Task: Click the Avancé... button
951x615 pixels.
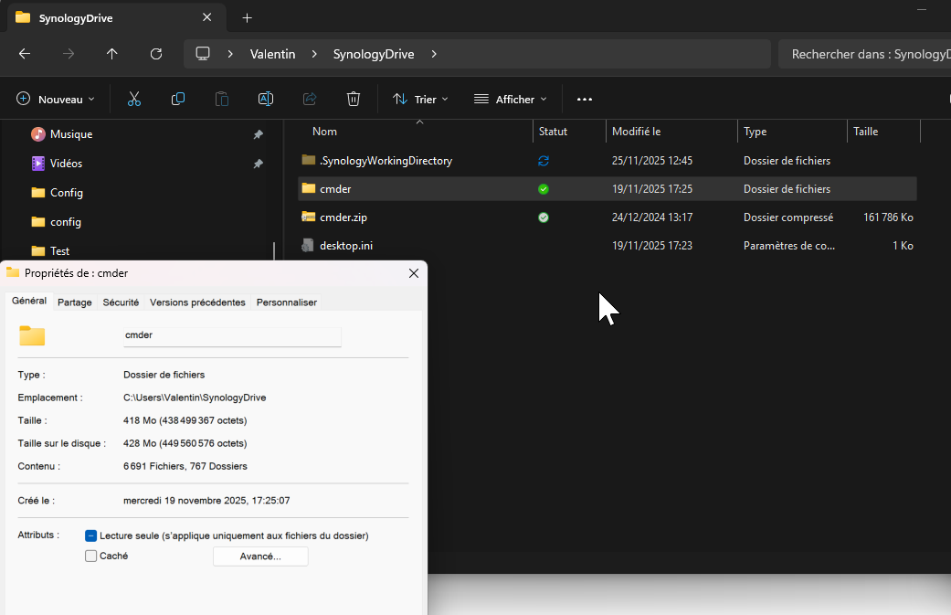Action: pos(260,556)
